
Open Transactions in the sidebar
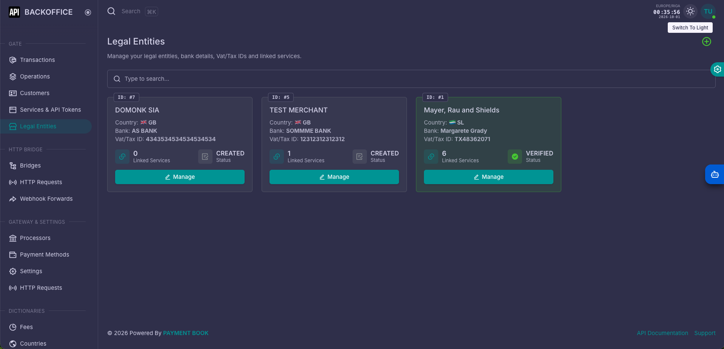click(46, 60)
